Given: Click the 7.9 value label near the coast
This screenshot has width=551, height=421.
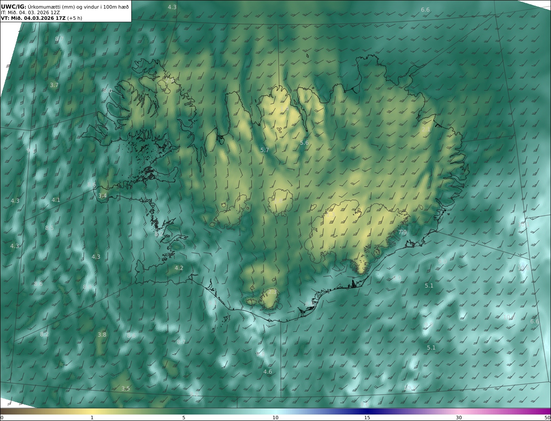Looking at the screenshot, I should pos(402,232).
